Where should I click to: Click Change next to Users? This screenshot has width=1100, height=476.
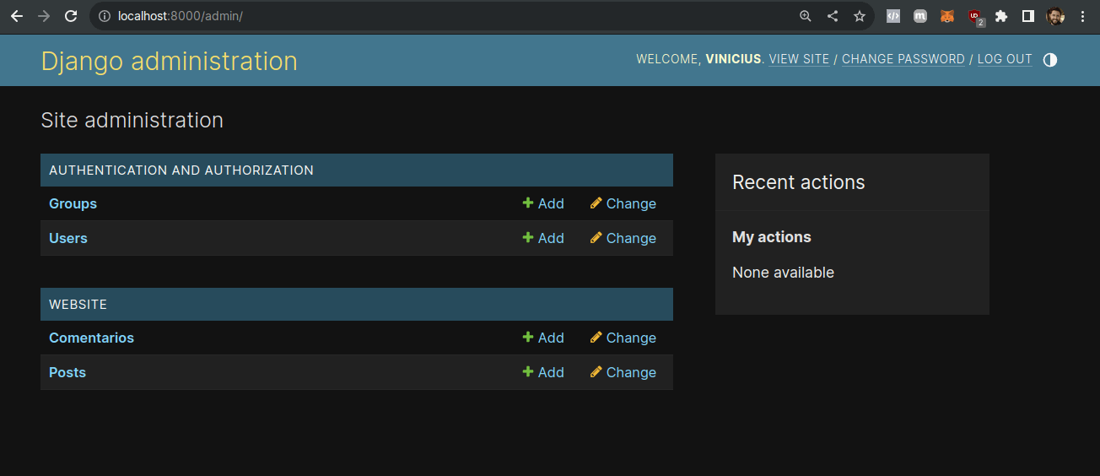(623, 238)
